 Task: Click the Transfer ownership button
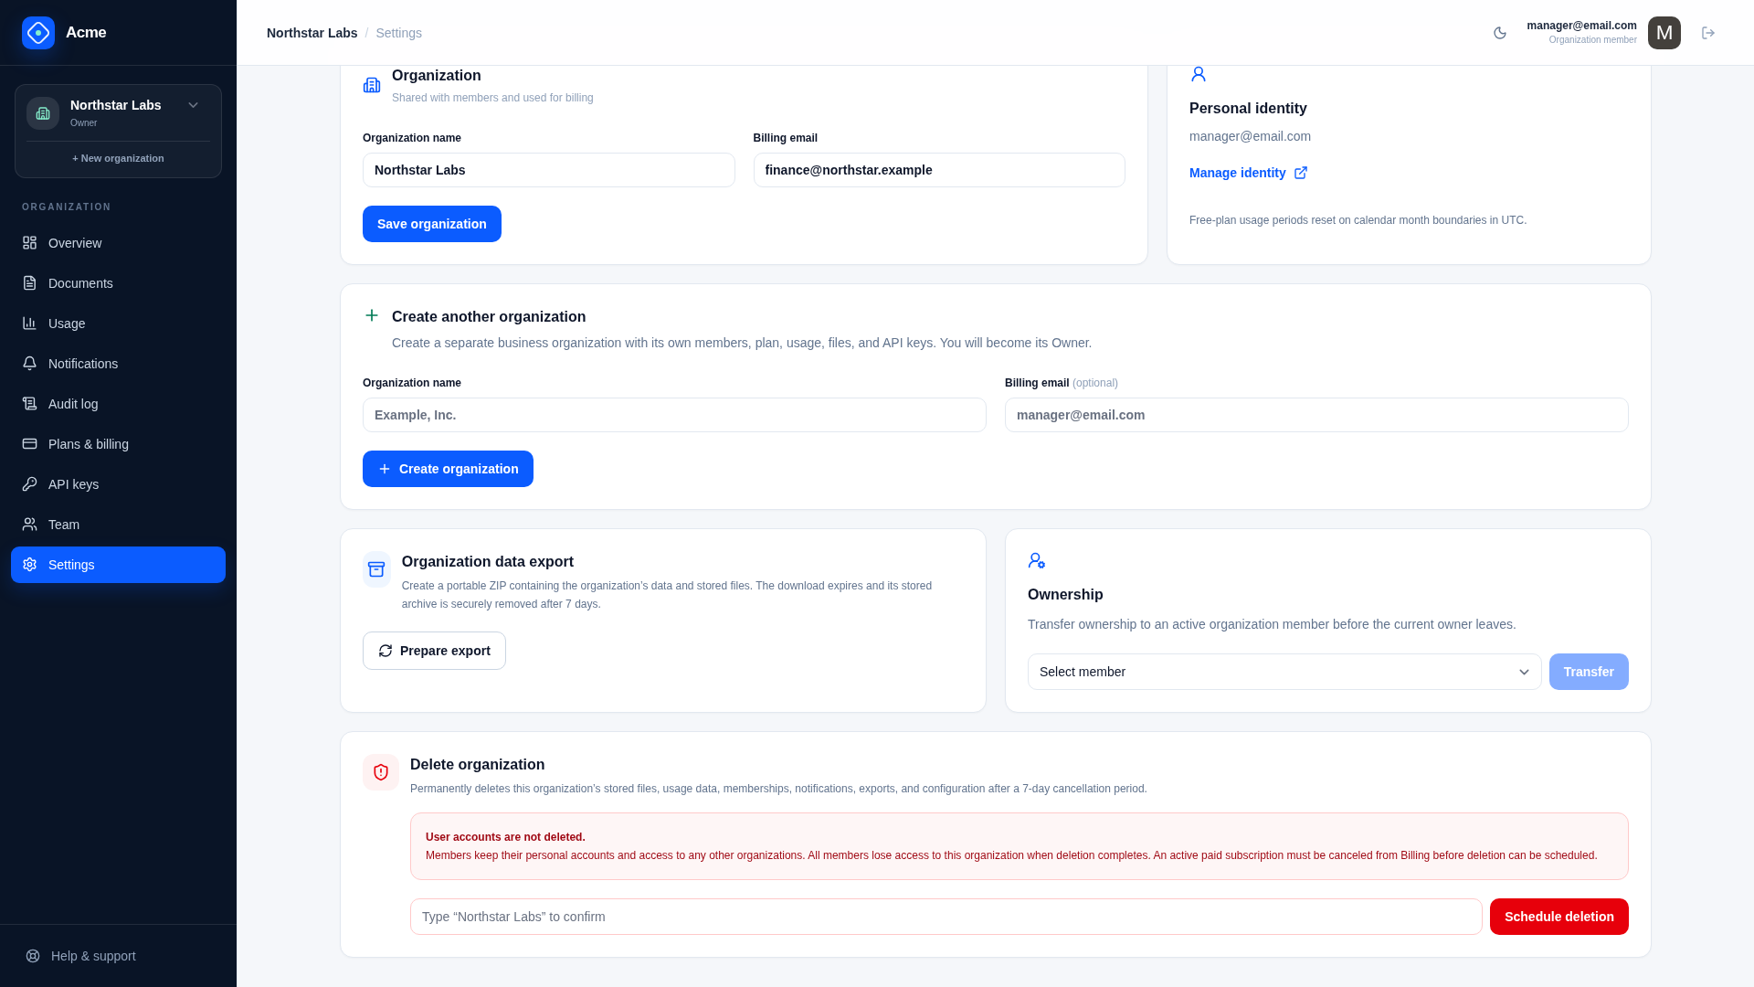[x=1589, y=672]
